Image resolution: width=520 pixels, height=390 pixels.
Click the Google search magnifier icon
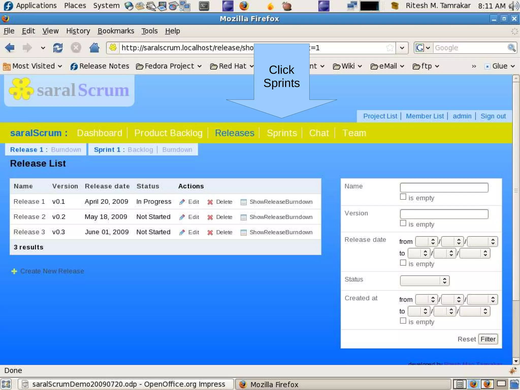(x=511, y=48)
